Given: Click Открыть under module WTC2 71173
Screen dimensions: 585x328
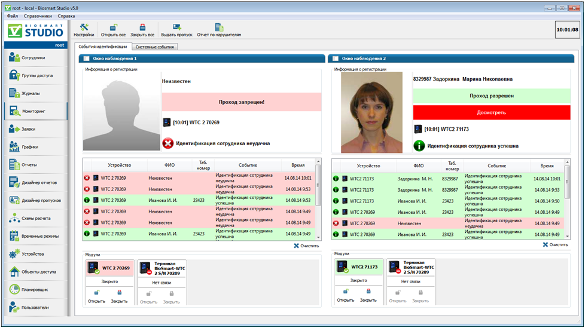Looking at the screenshot, I should 346,296.
